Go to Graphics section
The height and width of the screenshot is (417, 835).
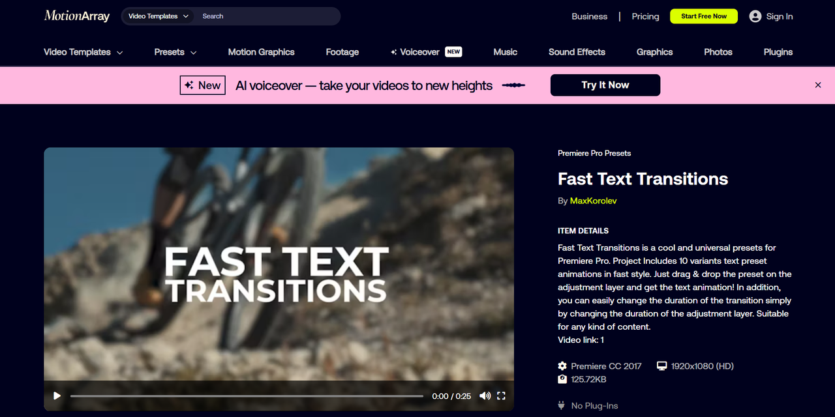654,52
